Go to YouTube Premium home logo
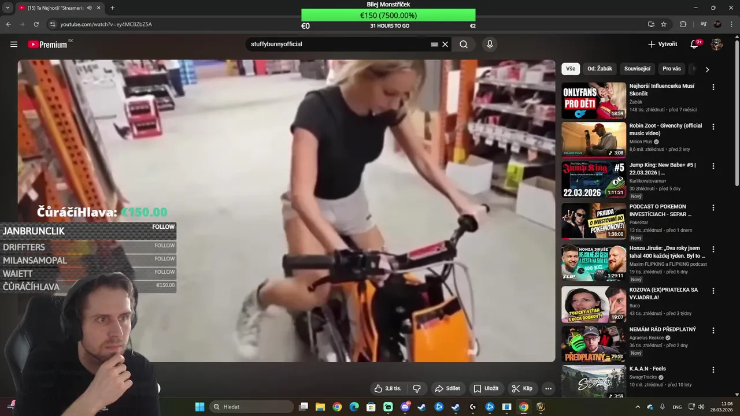Viewport: 740px width, 416px height. [47, 44]
